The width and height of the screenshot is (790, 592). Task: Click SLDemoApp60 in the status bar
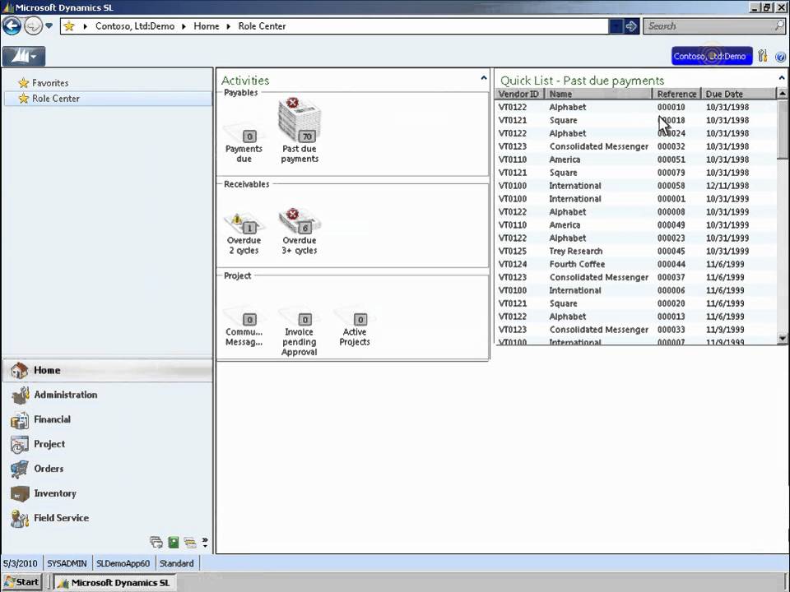tap(123, 563)
